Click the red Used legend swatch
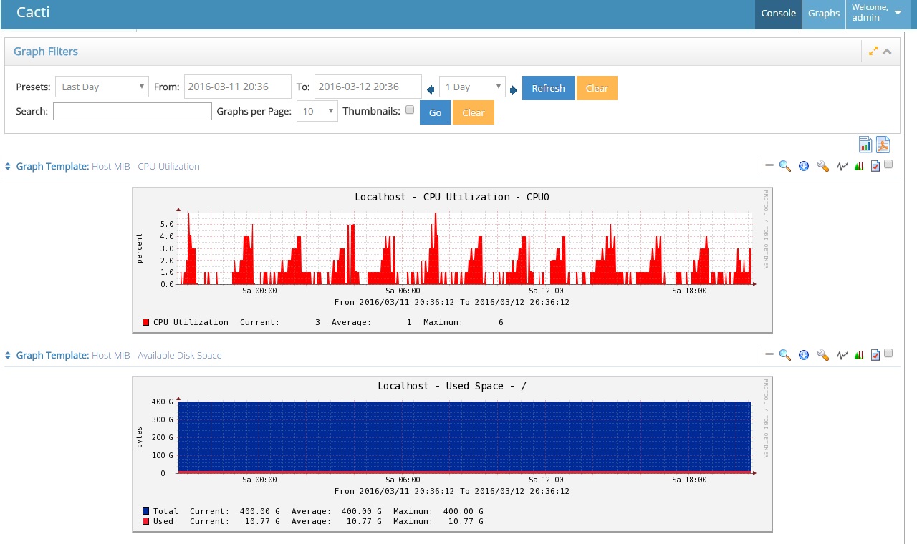This screenshot has width=917, height=544. pos(145,521)
